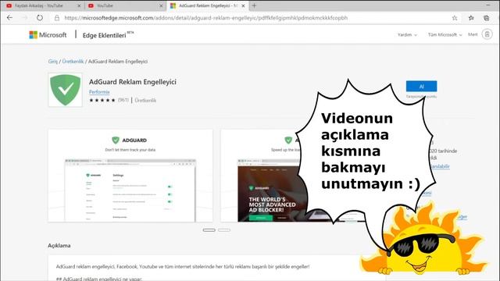500x281 pixels.
Task: Click the padlock site info icon
Action: coord(57,18)
